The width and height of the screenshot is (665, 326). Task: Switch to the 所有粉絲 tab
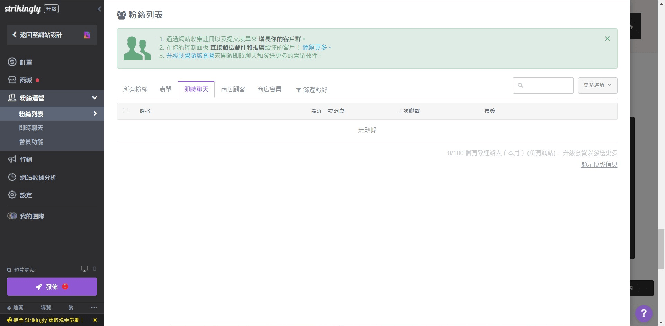coord(135,89)
